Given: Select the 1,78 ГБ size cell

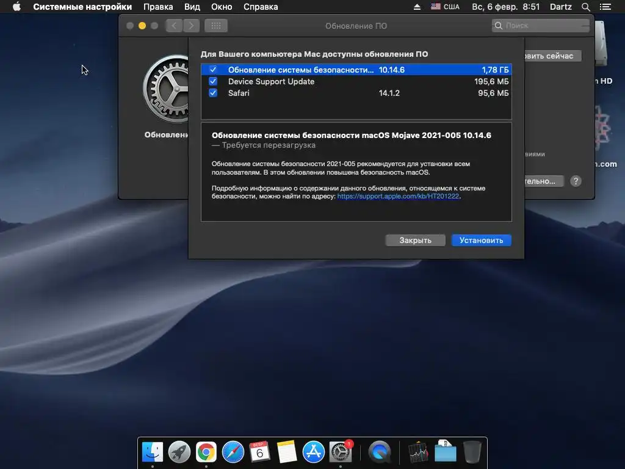Looking at the screenshot, I should [495, 70].
